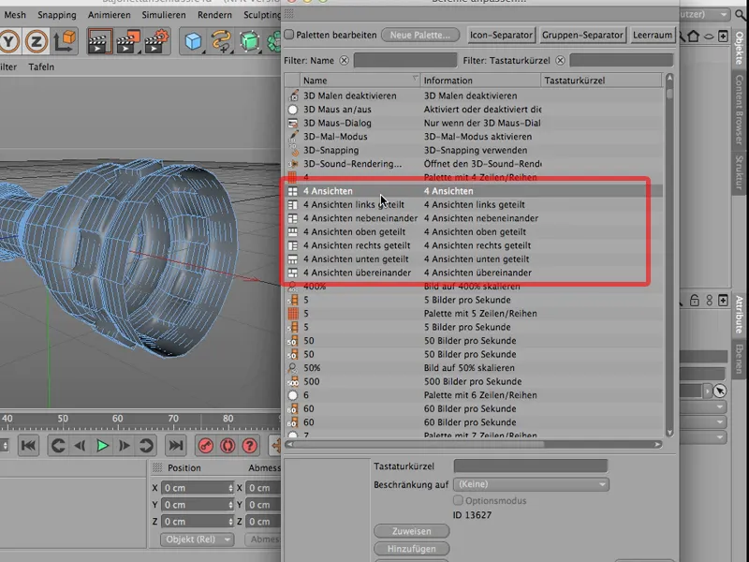Click the Gruppen-Separator button

coord(582,35)
